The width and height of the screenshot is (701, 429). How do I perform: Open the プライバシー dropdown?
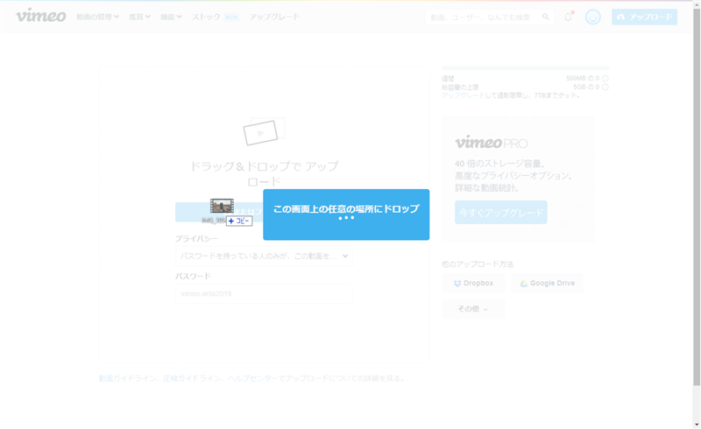tap(264, 256)
